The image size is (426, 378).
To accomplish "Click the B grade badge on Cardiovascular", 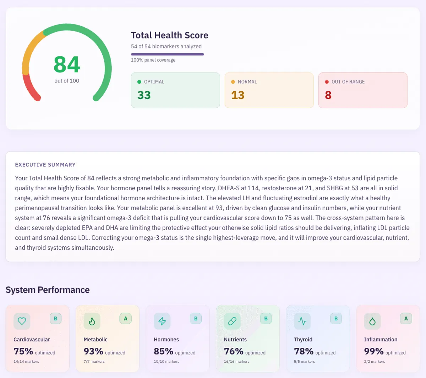I will (55, 319).
